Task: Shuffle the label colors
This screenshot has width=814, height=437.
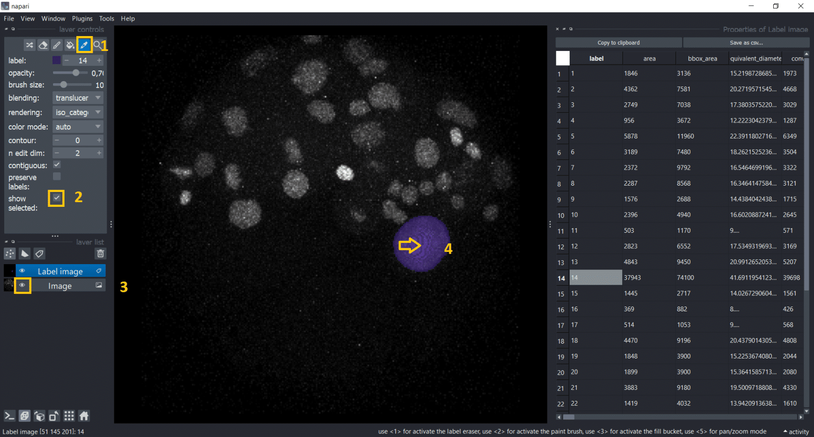Action: click(x=29, y=45)
